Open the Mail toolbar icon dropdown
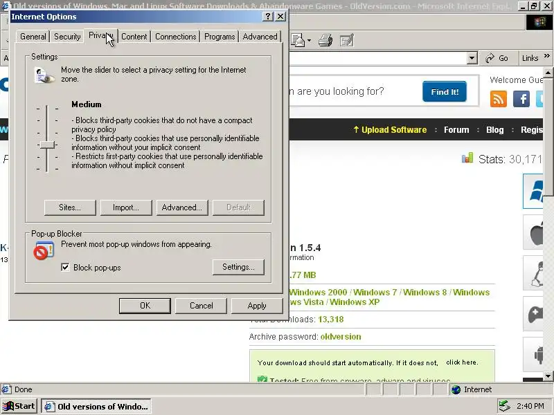Screen dimensions: 554x415 point(309,41)
